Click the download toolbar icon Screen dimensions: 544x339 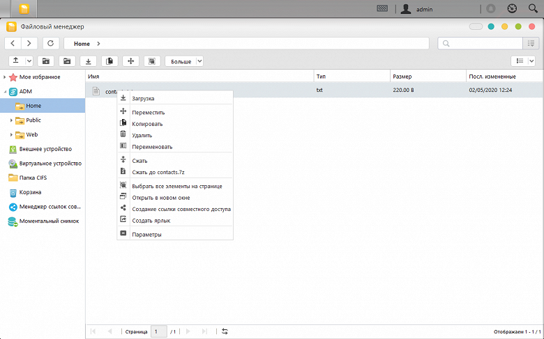(88, 61)
